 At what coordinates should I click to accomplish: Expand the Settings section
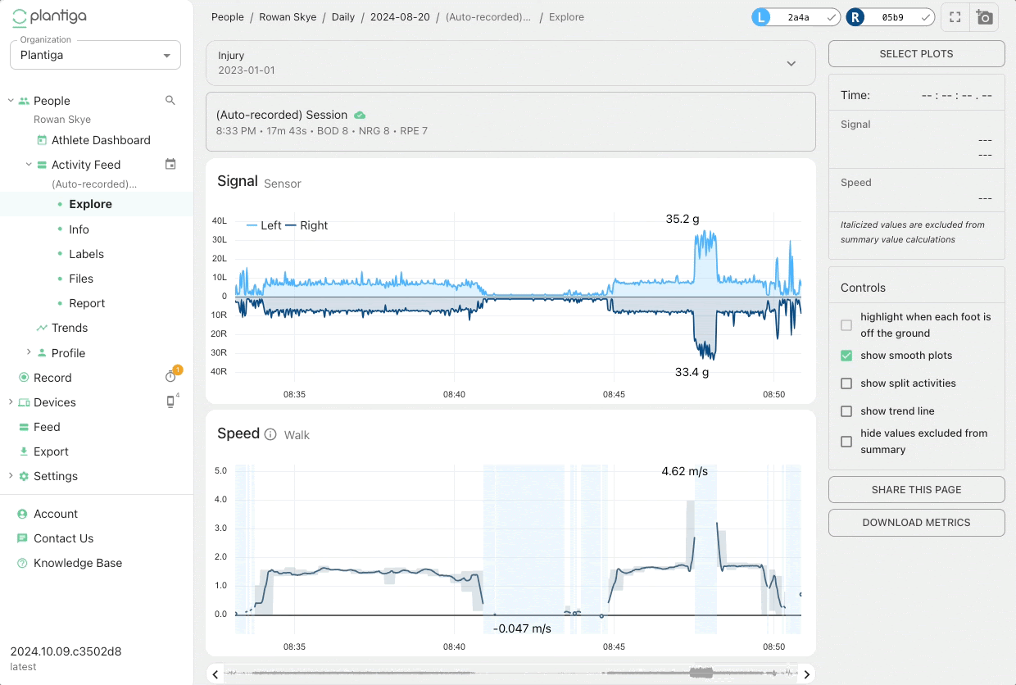coord(11,476)
